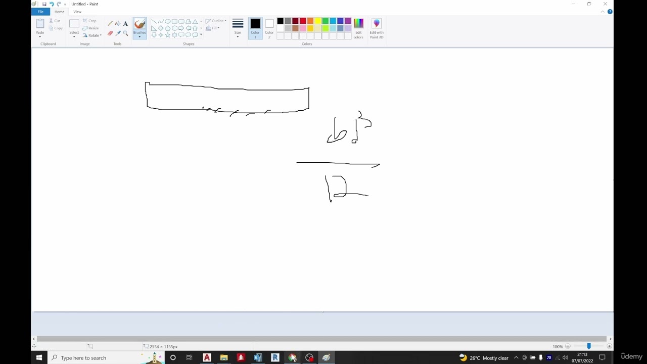Expand the Paste dropdown arrow
Screen dimensions: 647x364
point(40,36)
